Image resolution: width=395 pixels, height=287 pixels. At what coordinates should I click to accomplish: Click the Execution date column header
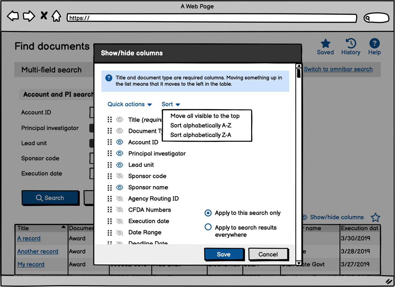coord(360,228)
